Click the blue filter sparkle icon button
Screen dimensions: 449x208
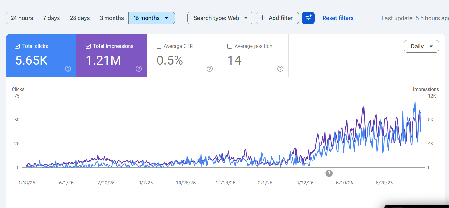[308, 18]
